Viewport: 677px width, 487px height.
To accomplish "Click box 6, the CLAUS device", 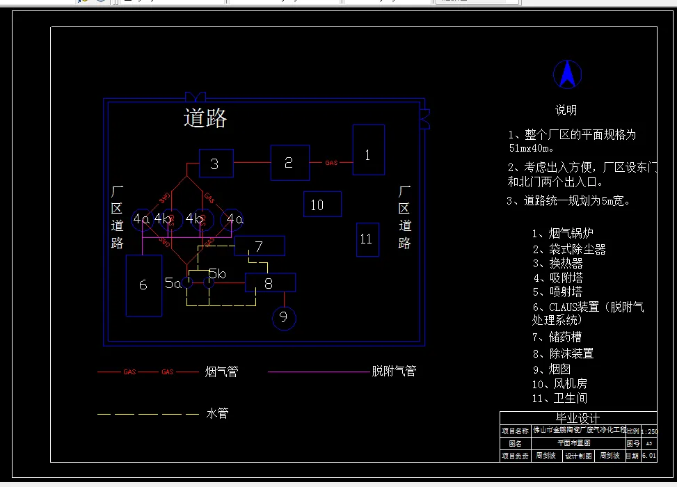I will 143,285.
